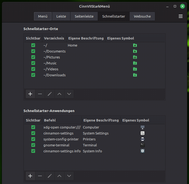Select the system-config-printer command
Image resolution: width=189 pixels, height=184 pixels.
[61, 139]
